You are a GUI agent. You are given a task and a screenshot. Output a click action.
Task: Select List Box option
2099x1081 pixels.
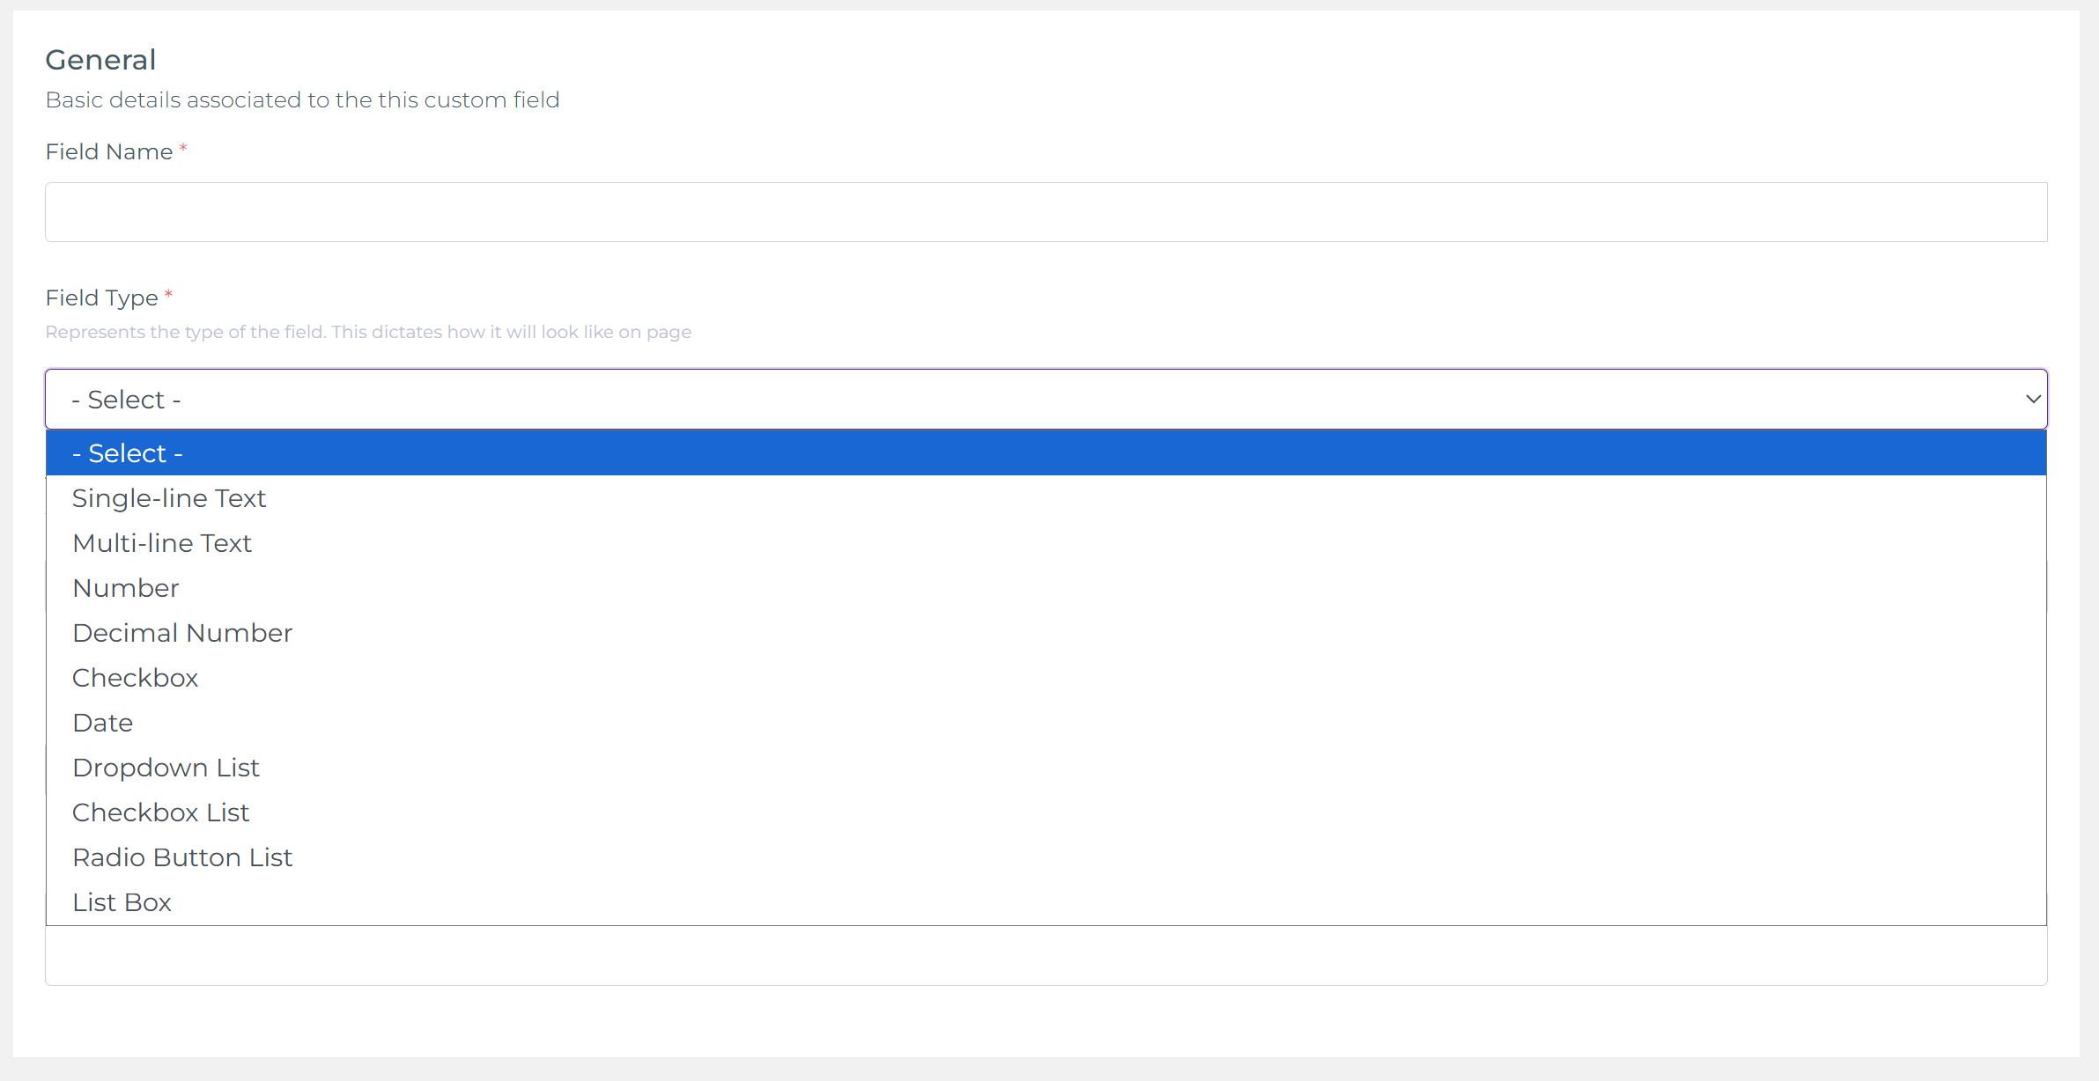[122, 902]
